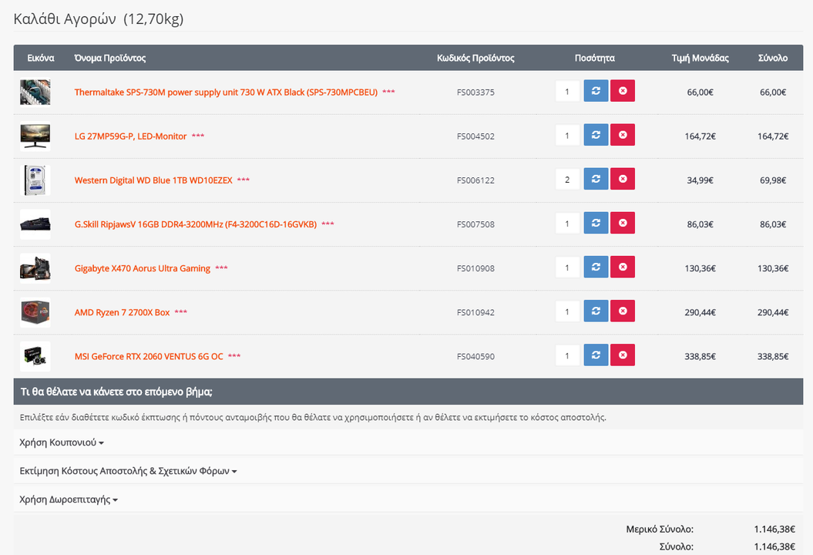Remove Western Digital WD Blue 1TB row
The width and height of the screenshot is (813, 555).
coord(623,179)
